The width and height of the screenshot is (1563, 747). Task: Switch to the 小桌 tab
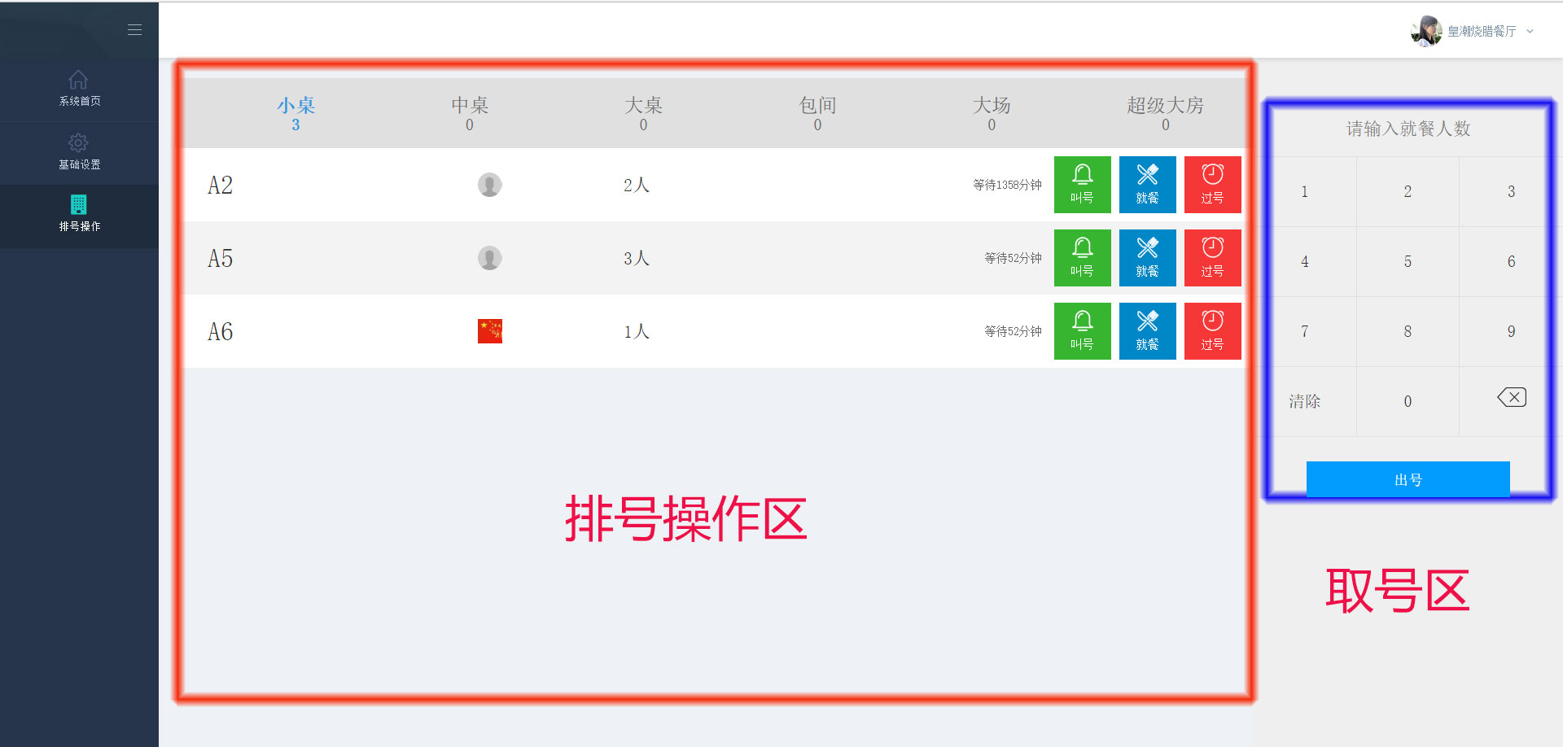tap(296, 113)
